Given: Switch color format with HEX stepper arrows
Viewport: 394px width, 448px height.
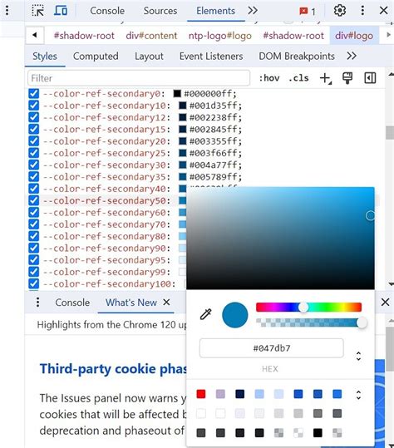Looking at the screenshot, I should 358,356.
